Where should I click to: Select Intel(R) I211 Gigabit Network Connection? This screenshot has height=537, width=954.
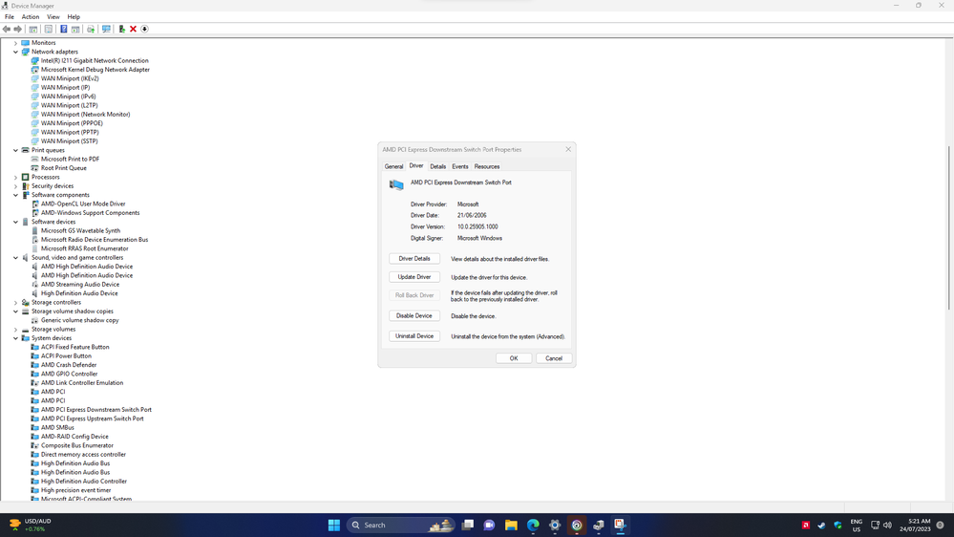coord(95,61)
